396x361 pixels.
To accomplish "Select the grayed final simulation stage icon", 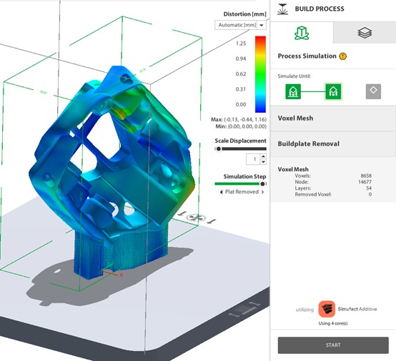I will pos(373,91).
